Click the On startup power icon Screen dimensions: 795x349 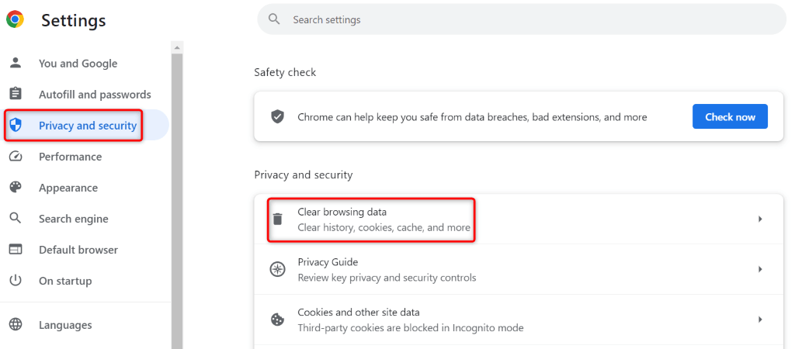(15, 281)
